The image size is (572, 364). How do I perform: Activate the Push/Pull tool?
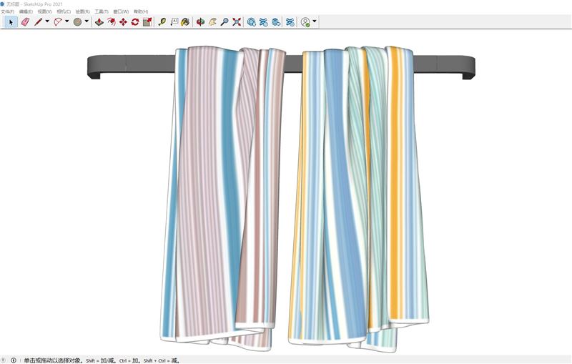pyautogui.click(x=99, y=22)
